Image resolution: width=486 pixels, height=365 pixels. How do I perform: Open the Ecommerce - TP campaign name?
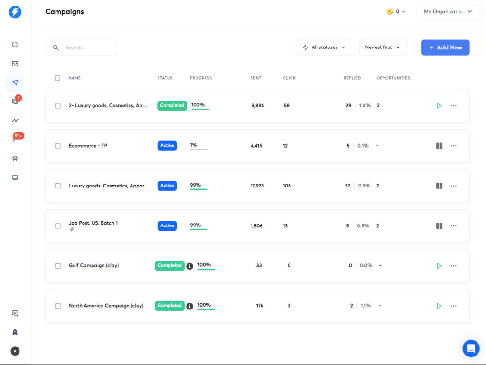[88, 146]
